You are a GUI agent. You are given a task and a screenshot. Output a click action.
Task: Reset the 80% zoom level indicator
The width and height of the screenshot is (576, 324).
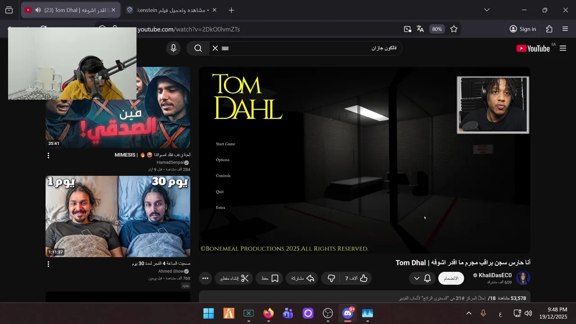437,29
